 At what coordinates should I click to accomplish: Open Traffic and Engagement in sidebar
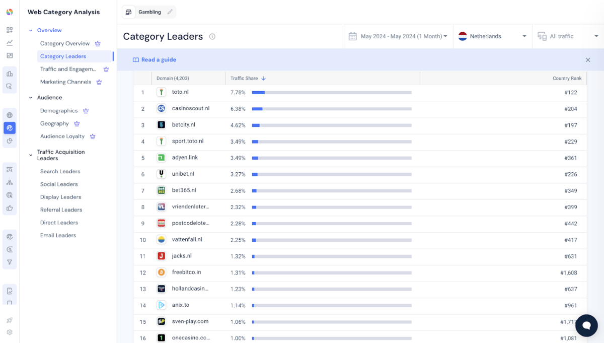68,69
